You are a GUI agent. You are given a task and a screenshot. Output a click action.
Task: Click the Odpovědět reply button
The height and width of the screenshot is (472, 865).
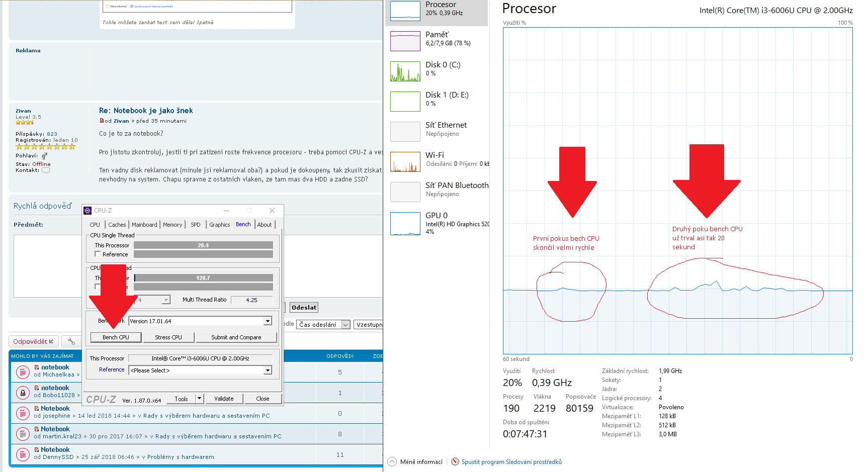point(34,341)
